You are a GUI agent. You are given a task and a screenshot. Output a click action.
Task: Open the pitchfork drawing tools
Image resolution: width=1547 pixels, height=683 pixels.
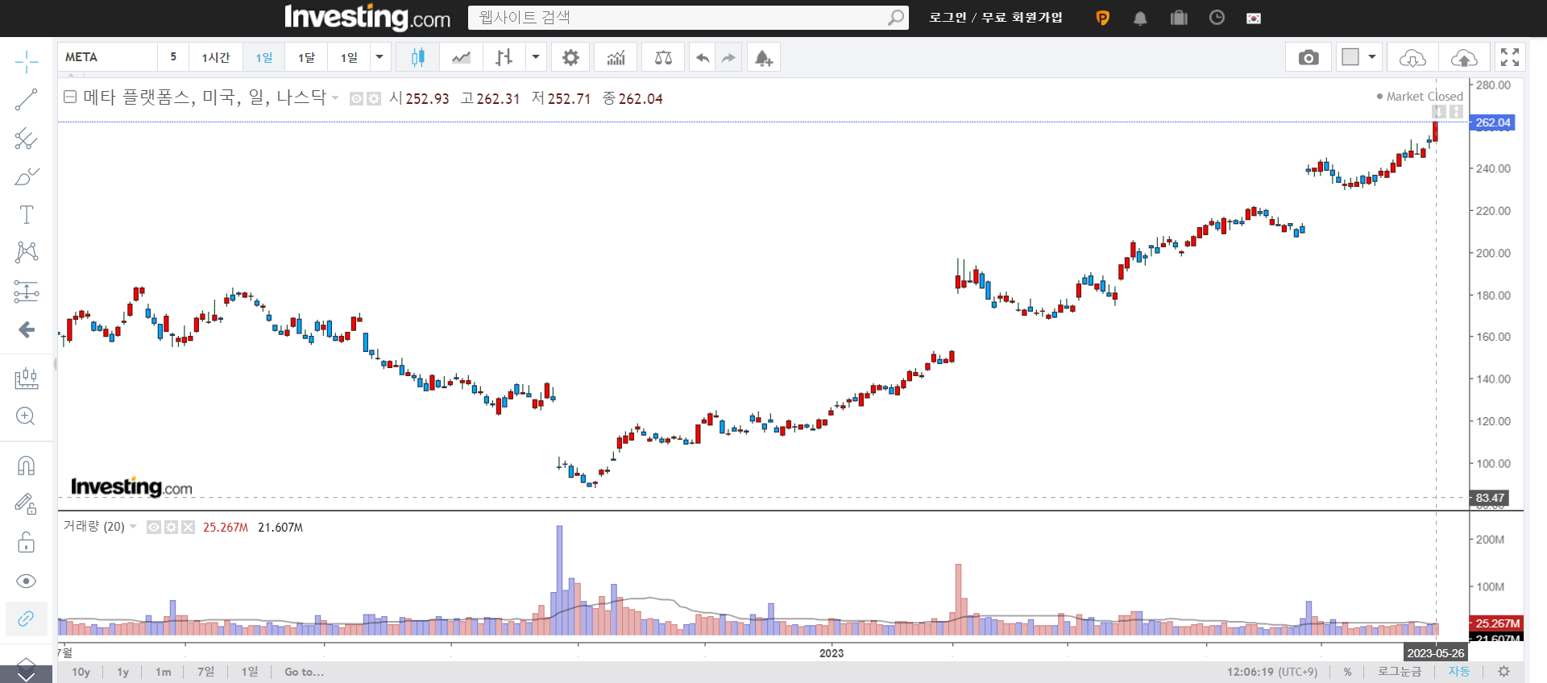tap(26, 139)
